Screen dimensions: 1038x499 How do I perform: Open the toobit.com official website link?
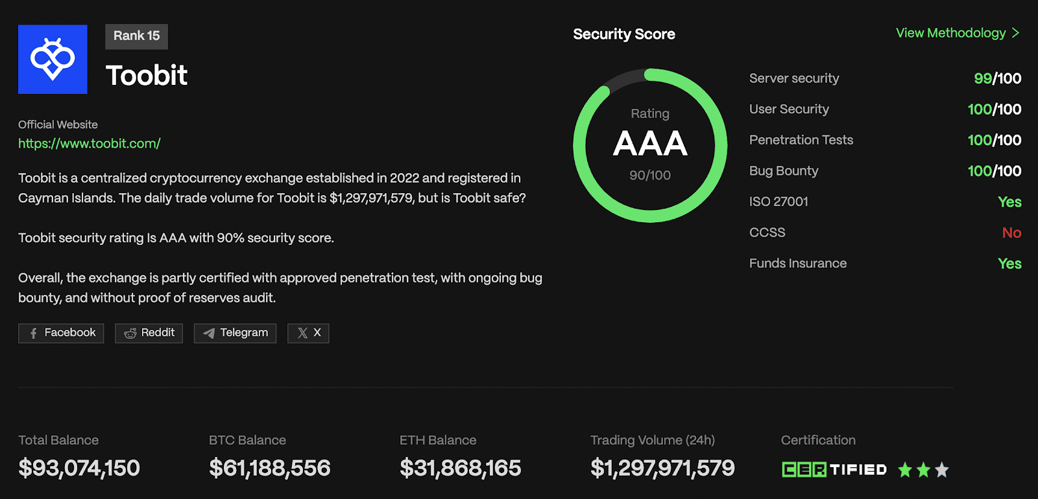90,144
